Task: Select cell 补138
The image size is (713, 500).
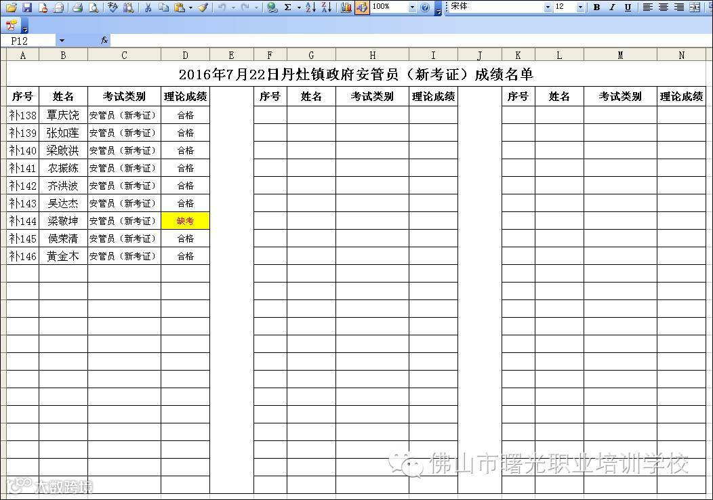Action: pyautogui.click(x=23, y=115)
